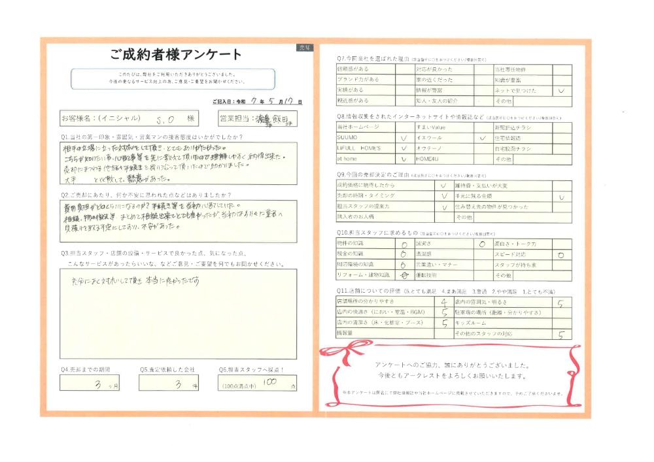This screenshot has width=654, height=462.
Task: Toggle the 手元に残る金額 checked cell
Action: [562, 196]
